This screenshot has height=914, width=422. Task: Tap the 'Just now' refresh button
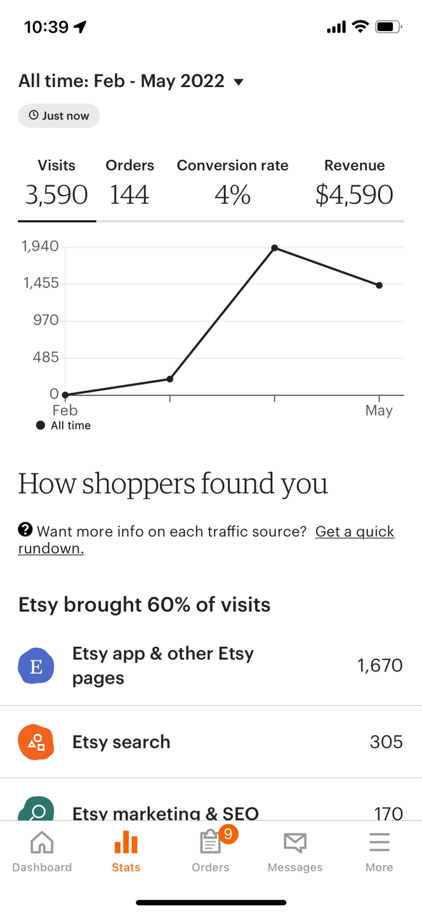(x=59, y=116)
